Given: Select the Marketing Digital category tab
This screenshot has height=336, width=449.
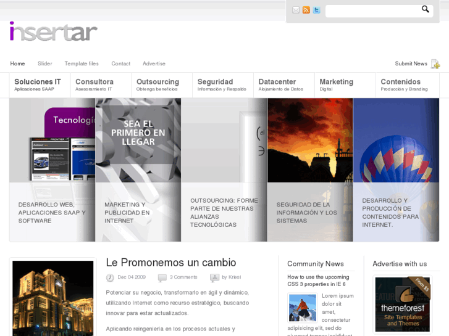Looking at the screenshot, I should pyautogui.click(x=345, y=85).
